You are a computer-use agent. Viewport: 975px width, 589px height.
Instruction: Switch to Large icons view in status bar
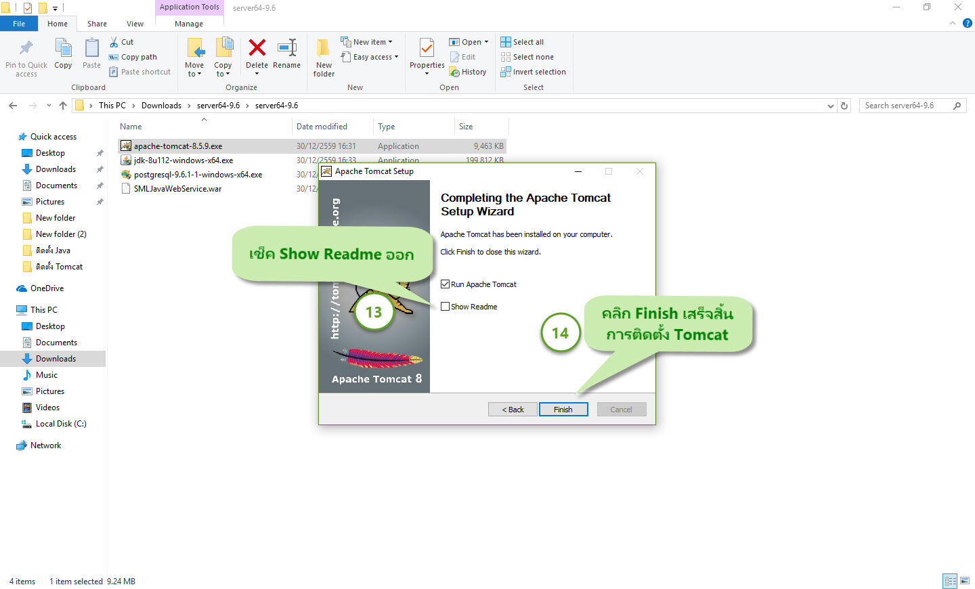coord(965,581)
